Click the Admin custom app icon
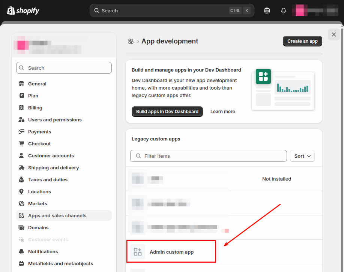344x272 pixels. pyautogui.click(x=138, y=252)
